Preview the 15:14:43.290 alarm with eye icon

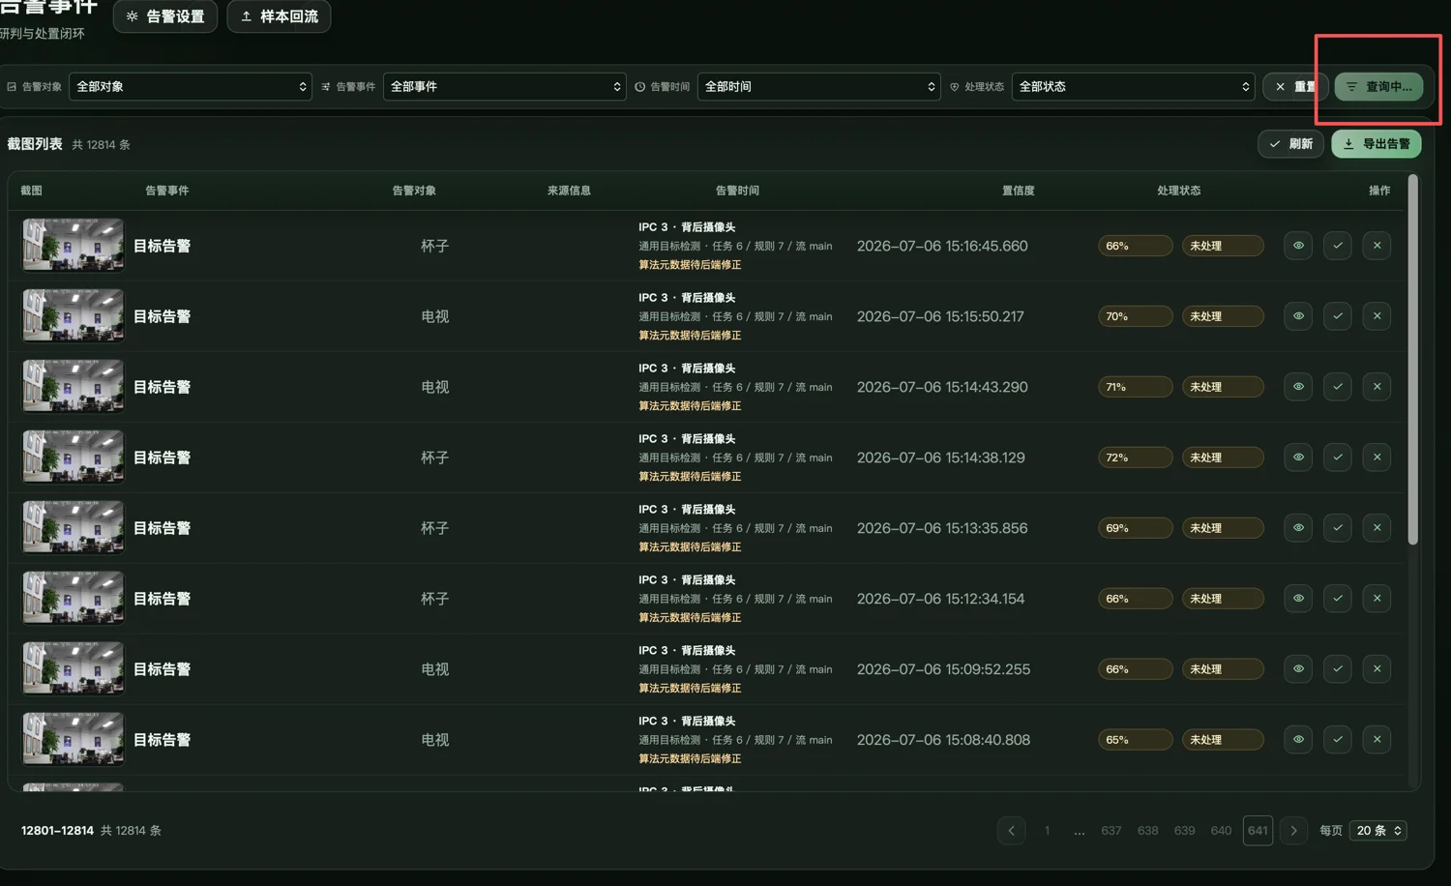click(x=1298, y=387)
